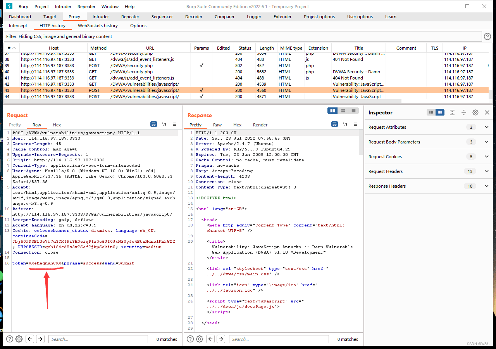Go to next match in Request search
Screen dimensions: 496x349
[x=40, y=339]
